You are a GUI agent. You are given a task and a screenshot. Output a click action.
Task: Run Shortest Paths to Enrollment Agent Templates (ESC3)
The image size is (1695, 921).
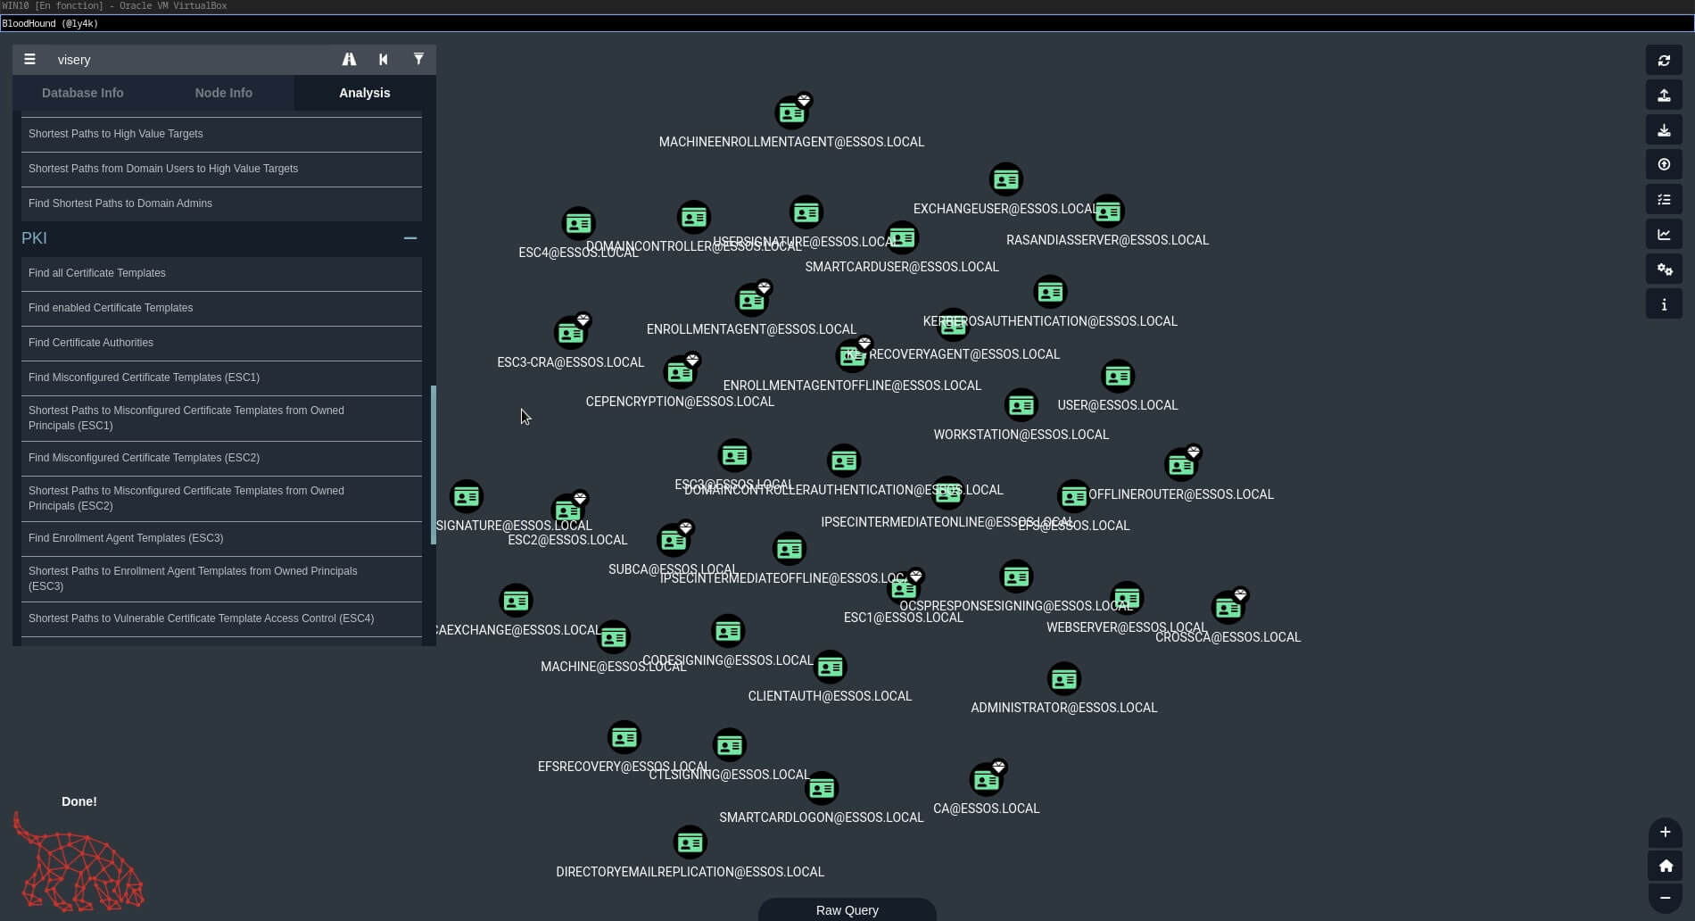point(221,578)
